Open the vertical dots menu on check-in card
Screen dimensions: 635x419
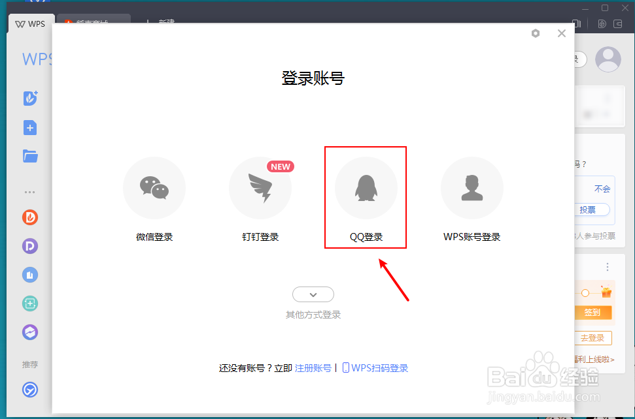click(608, 267)
